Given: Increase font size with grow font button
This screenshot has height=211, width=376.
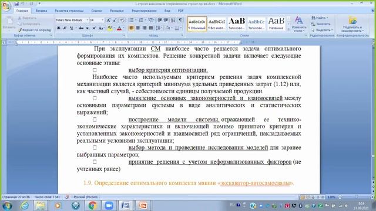Looking at the screenshot, I should tap(108, 20).
